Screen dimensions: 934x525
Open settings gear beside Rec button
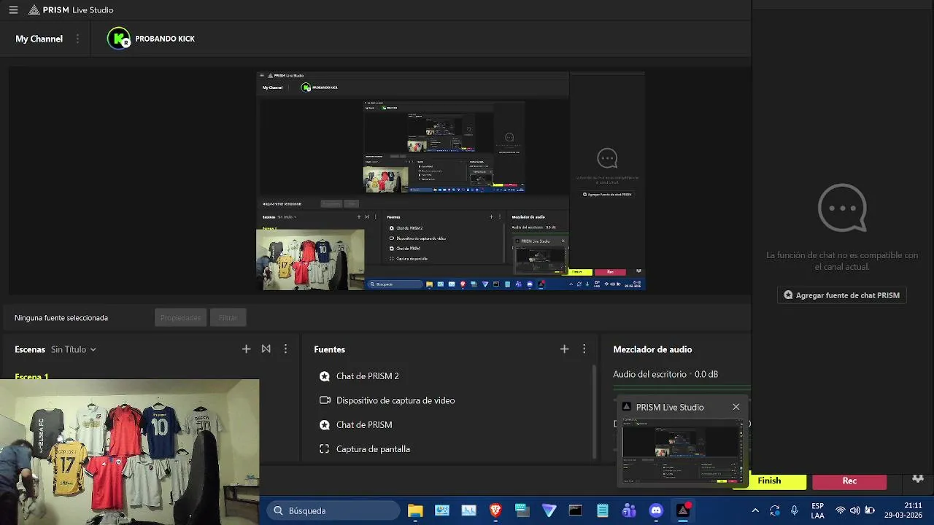pyautogui.click(x=918, y=479)
